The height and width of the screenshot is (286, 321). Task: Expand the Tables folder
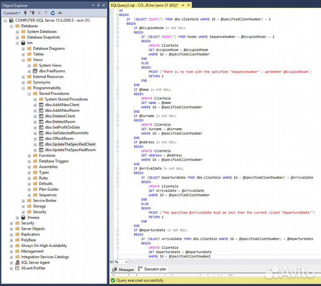click(23, 54)
